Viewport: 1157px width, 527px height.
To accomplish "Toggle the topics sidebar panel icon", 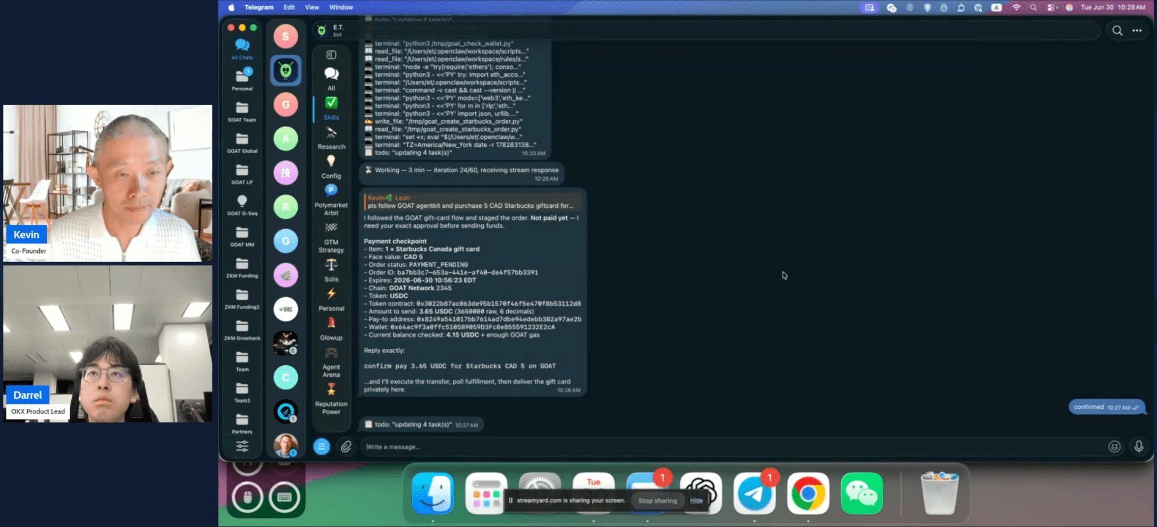I will tap(331, 55).
